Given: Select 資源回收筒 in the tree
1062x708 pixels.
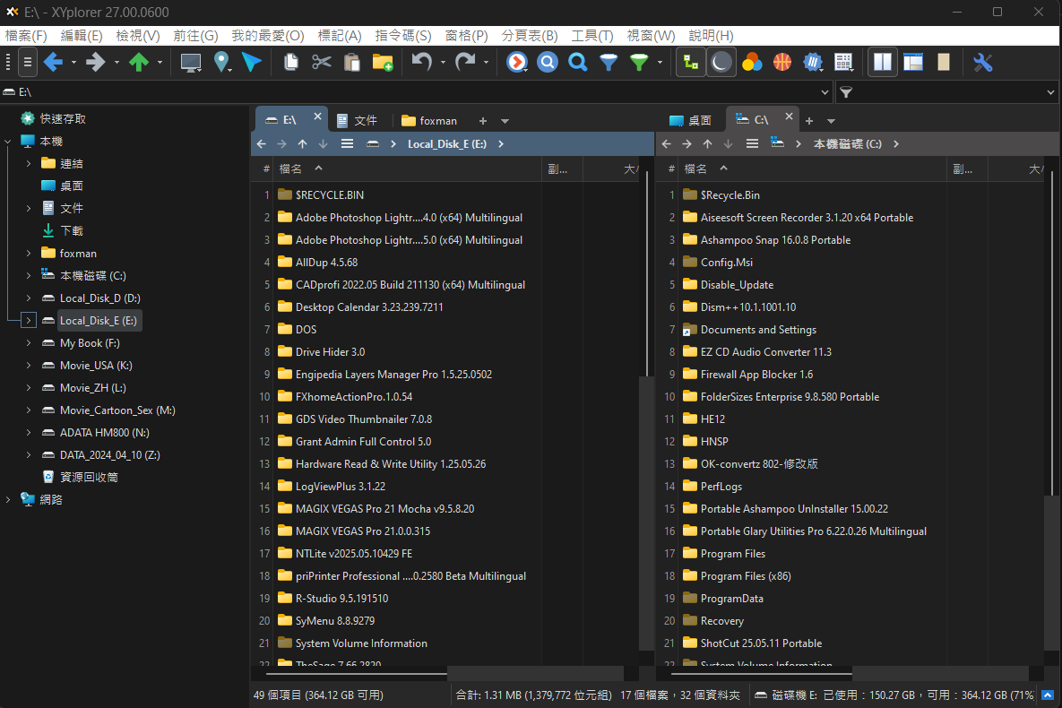Looking at the screenshot, I should click(x=89, y=477).
